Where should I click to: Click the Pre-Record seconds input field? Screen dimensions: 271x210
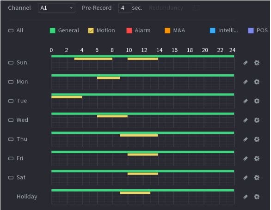click(x=125, y=8)
